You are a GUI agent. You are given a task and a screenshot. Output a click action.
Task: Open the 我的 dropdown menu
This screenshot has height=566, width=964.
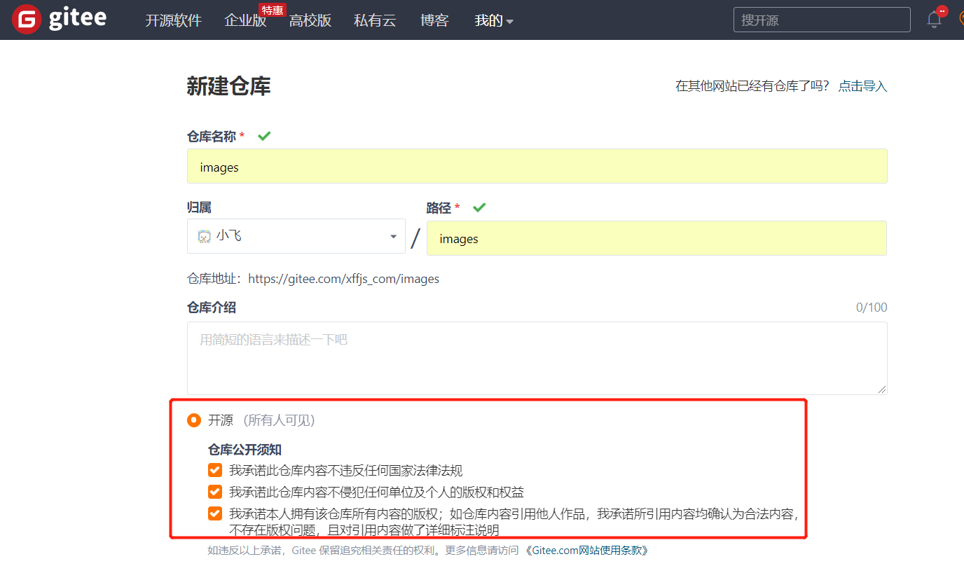(494, 20)
